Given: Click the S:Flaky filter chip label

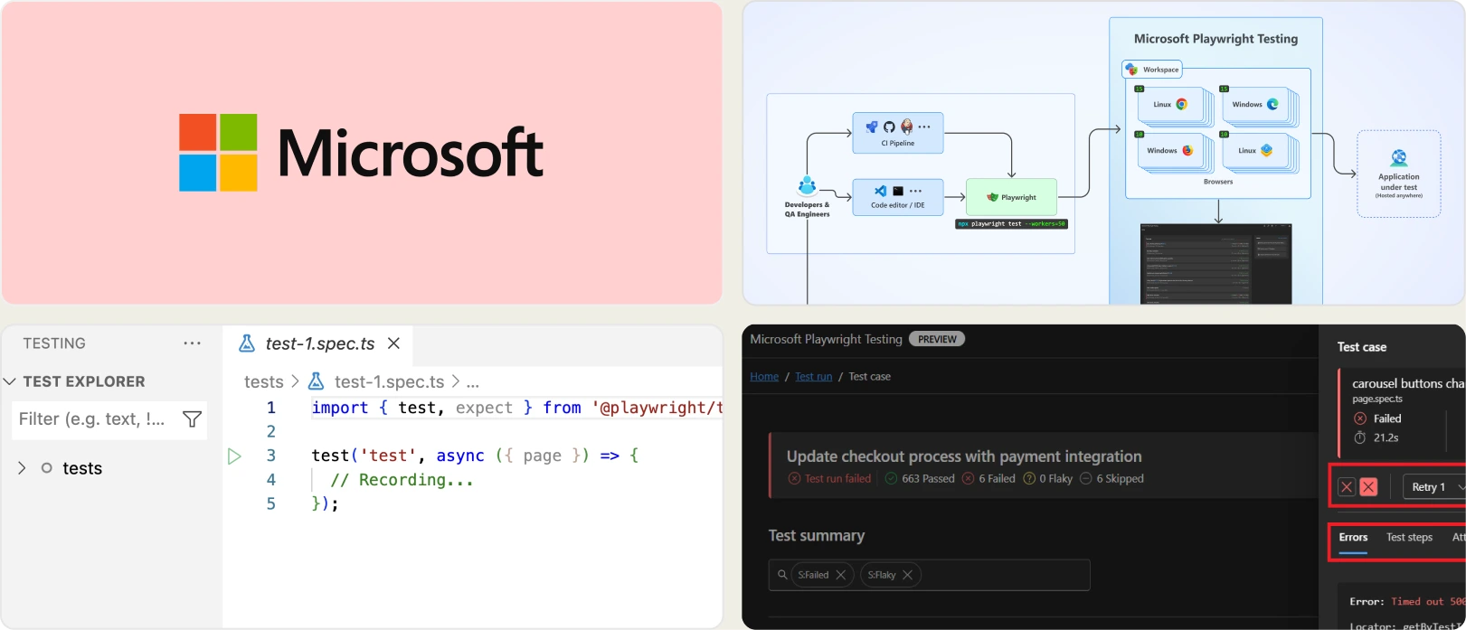Looking at the screenshot, I should [881, 575].
